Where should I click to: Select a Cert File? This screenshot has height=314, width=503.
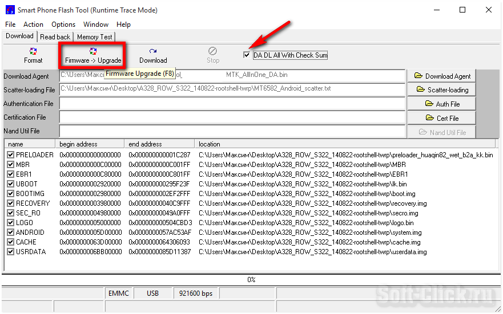(x=442, y=118)
